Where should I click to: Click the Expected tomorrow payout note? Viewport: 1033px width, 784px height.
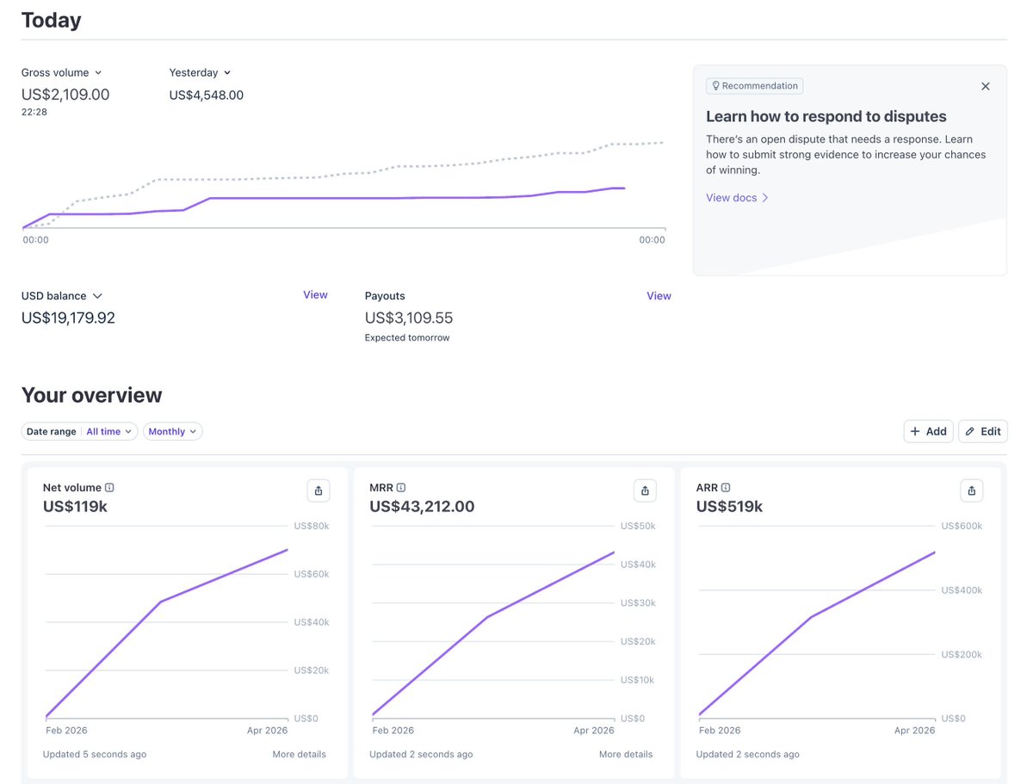click(407, 338)
